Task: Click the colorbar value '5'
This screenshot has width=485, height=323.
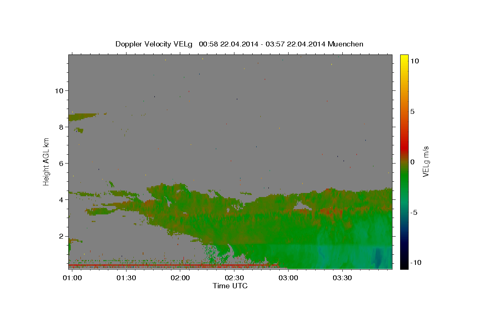Action: 412,111
